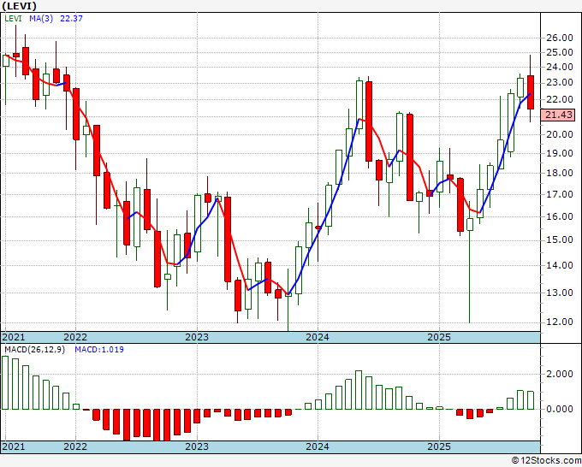Click the 2.000 MACD axis label
This screenshot has width=582, height=467.
(x=560, y=374)
